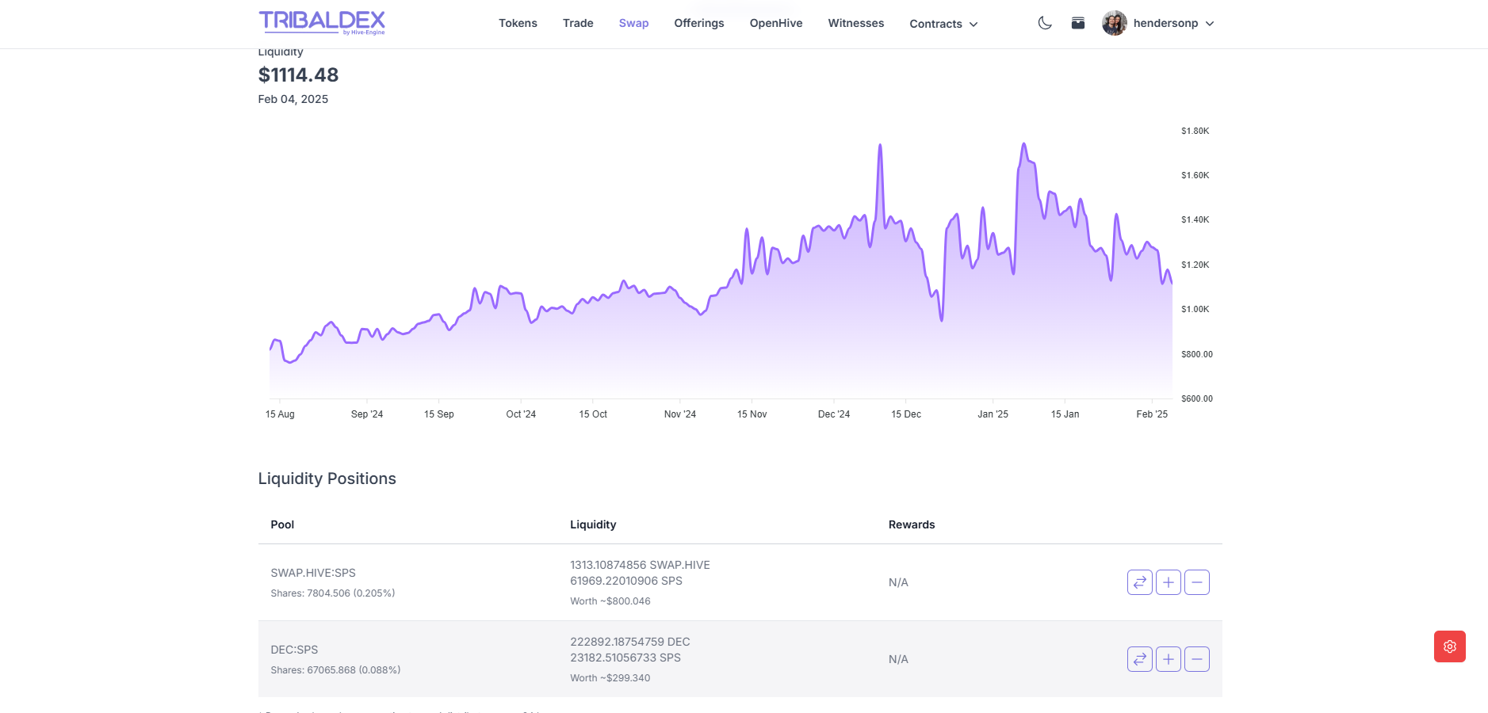The height and width of the screenshot is (713, 1488).
Task: Click the $1114.48 liquidity value
Action: [x=298, y=74]
